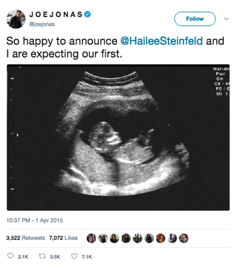This screenshot has height=267, width=237.
Task: View the 3,522 Retweets list
Action: (25, 238)
